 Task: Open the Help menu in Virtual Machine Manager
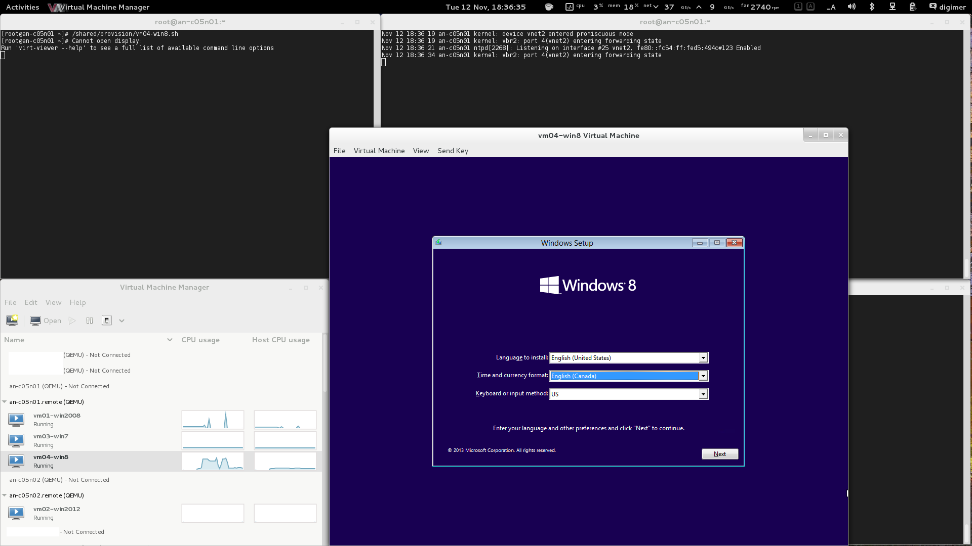coord(77,302)
